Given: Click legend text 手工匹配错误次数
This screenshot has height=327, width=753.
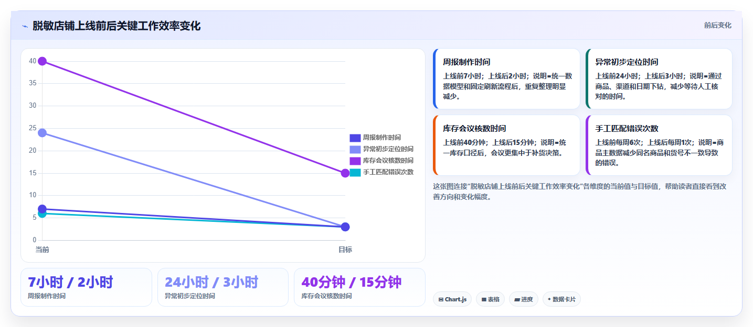Looking at the screenshot, I should coord(388,172).
